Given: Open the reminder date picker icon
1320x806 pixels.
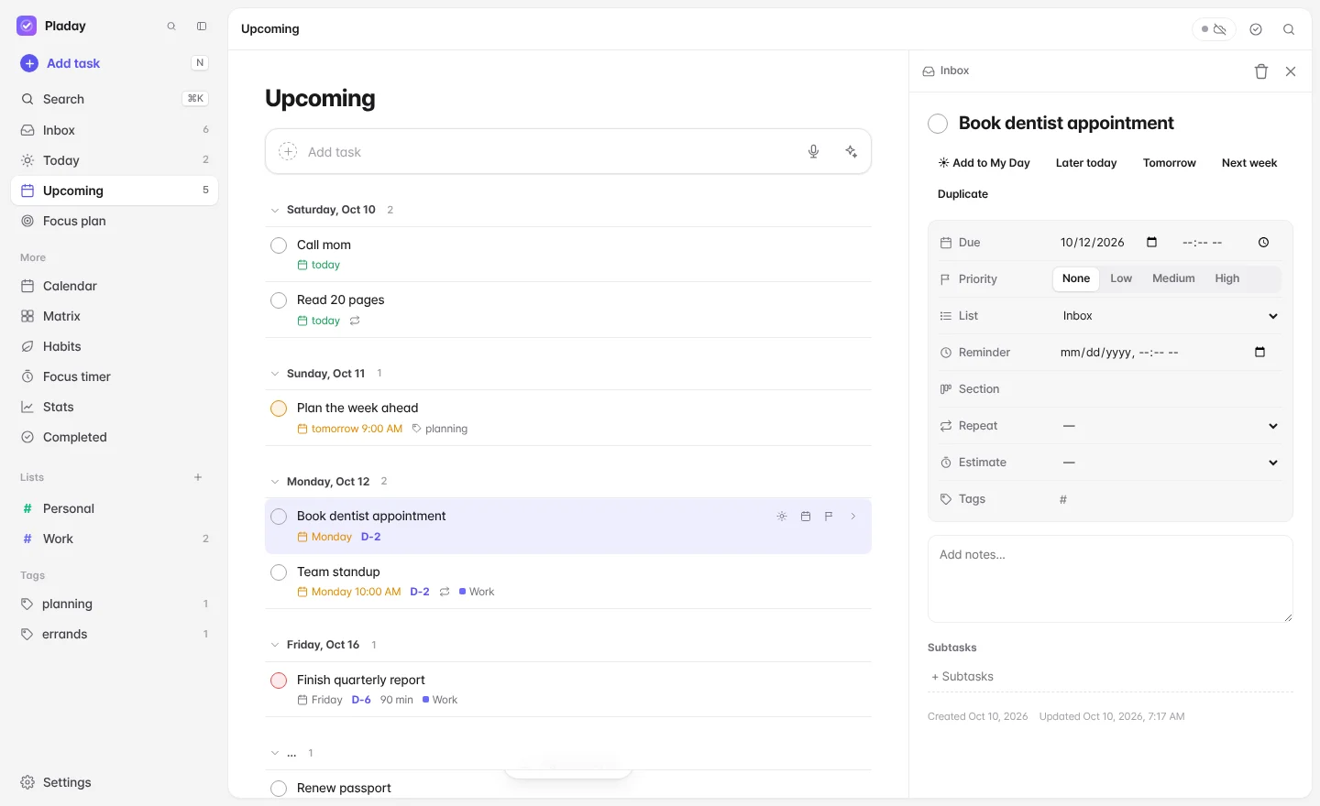Looking at the screenshot, I should click(1259, 353).
